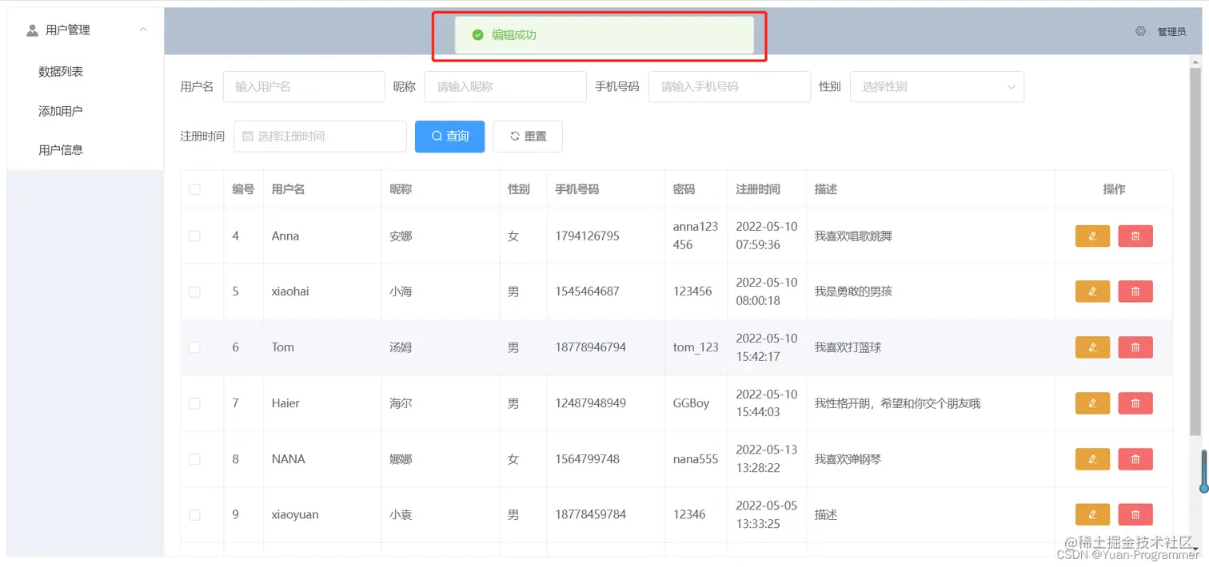Delete the Haier user row
Viewport: 1209px width, 567px height.
[x=1135, y=403]
